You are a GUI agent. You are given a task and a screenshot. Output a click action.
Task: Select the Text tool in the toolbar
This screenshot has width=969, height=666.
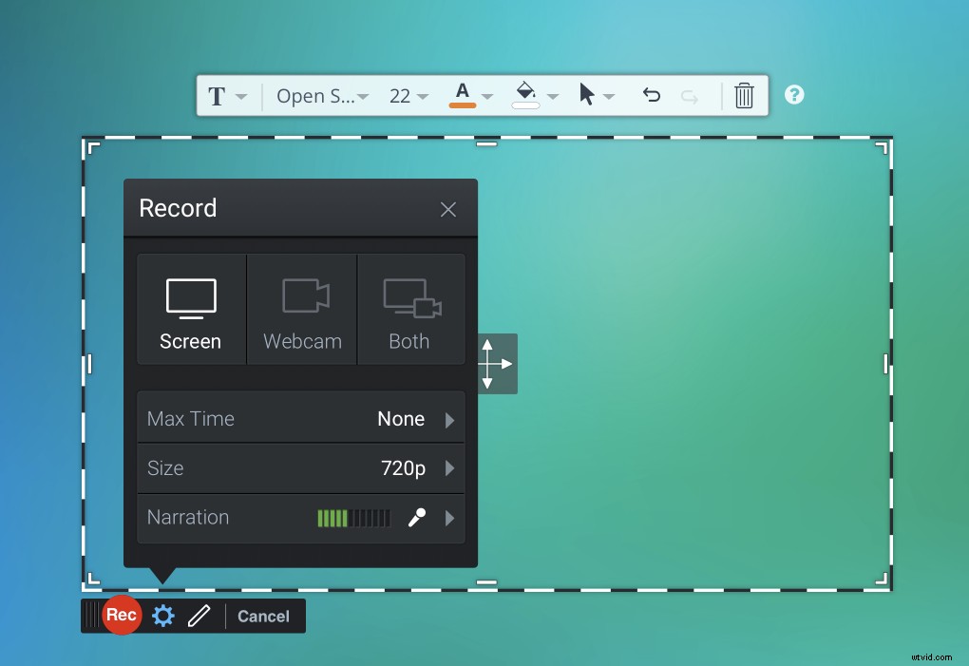(x=218, y=95)
